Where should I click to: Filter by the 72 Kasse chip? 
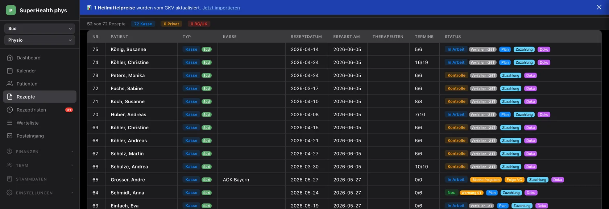[x=143, y=24]
